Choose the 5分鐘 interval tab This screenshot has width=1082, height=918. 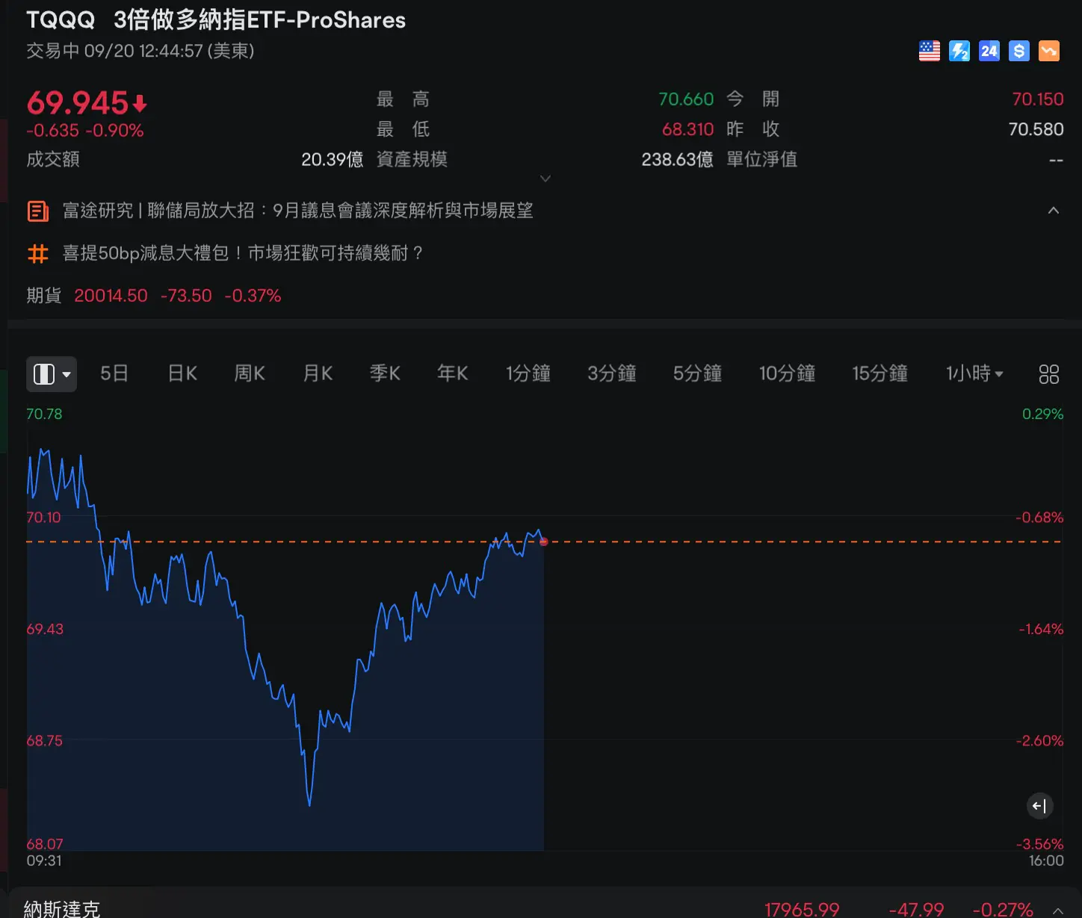tap(697, 373)
